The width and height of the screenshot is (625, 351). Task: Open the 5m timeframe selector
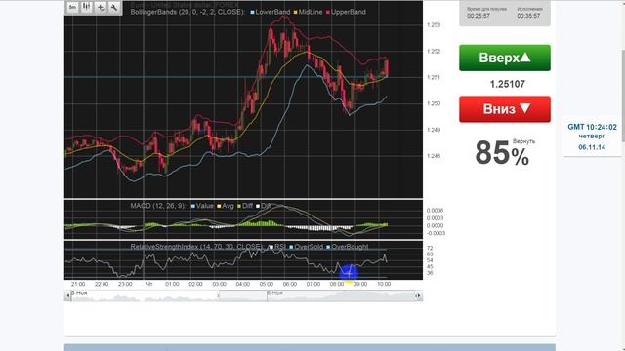[x=72, y=7]
